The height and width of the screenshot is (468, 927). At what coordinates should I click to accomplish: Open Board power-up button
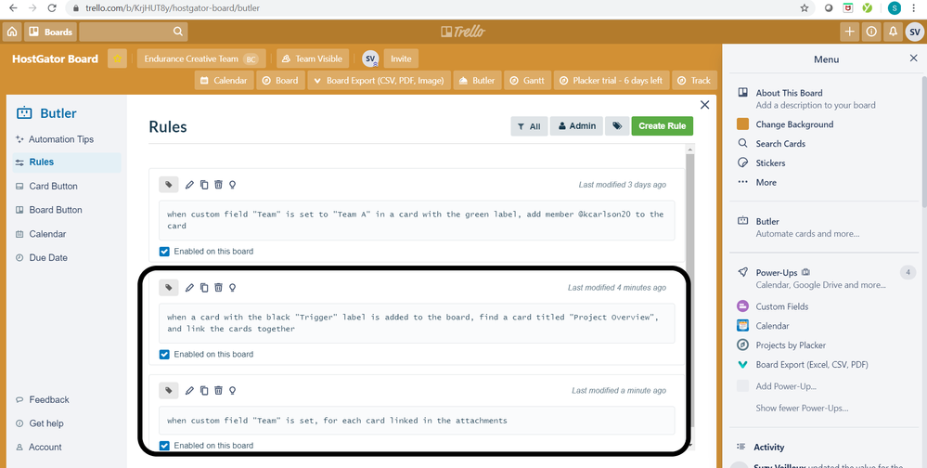point(280,81)
